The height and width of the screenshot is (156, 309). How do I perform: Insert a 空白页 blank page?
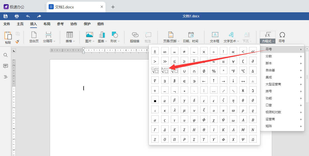coord(34,37)
